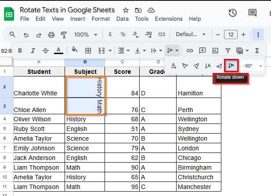Select the cell containing Oliver Wilson
271x196 pixels.
pyautogui.click(x=39, y=119)
